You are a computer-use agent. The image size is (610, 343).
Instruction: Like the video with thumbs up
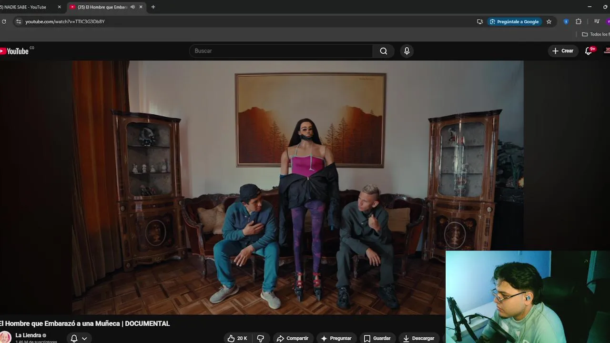coord(237,338)
